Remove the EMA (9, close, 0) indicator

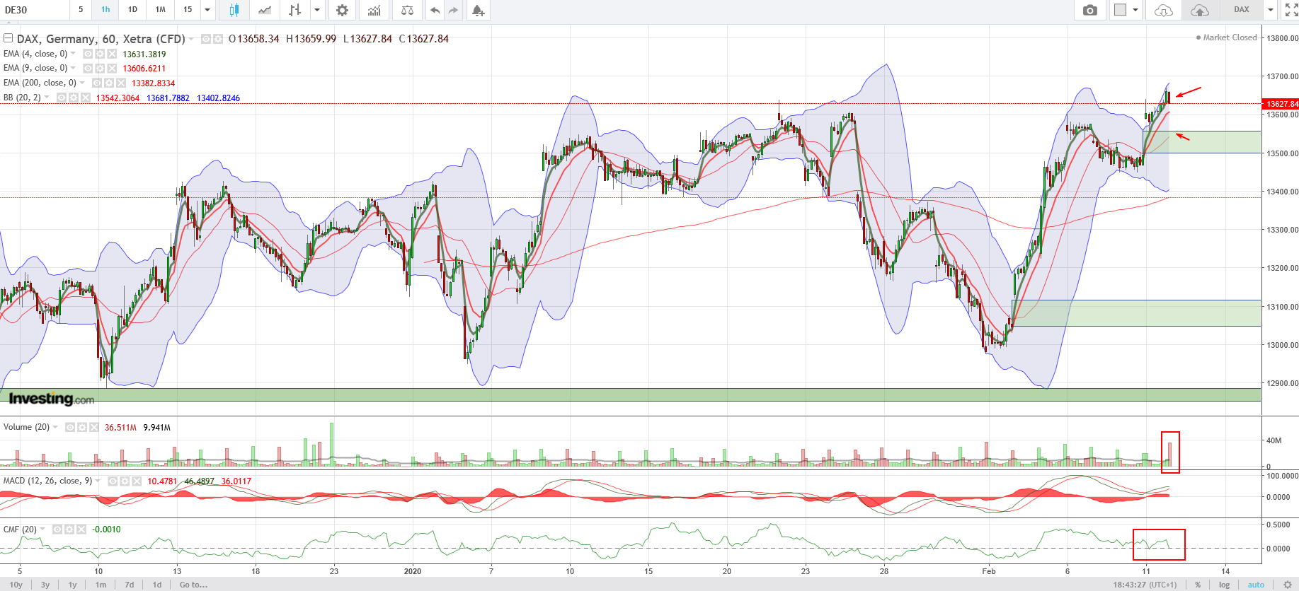point(112,68)
